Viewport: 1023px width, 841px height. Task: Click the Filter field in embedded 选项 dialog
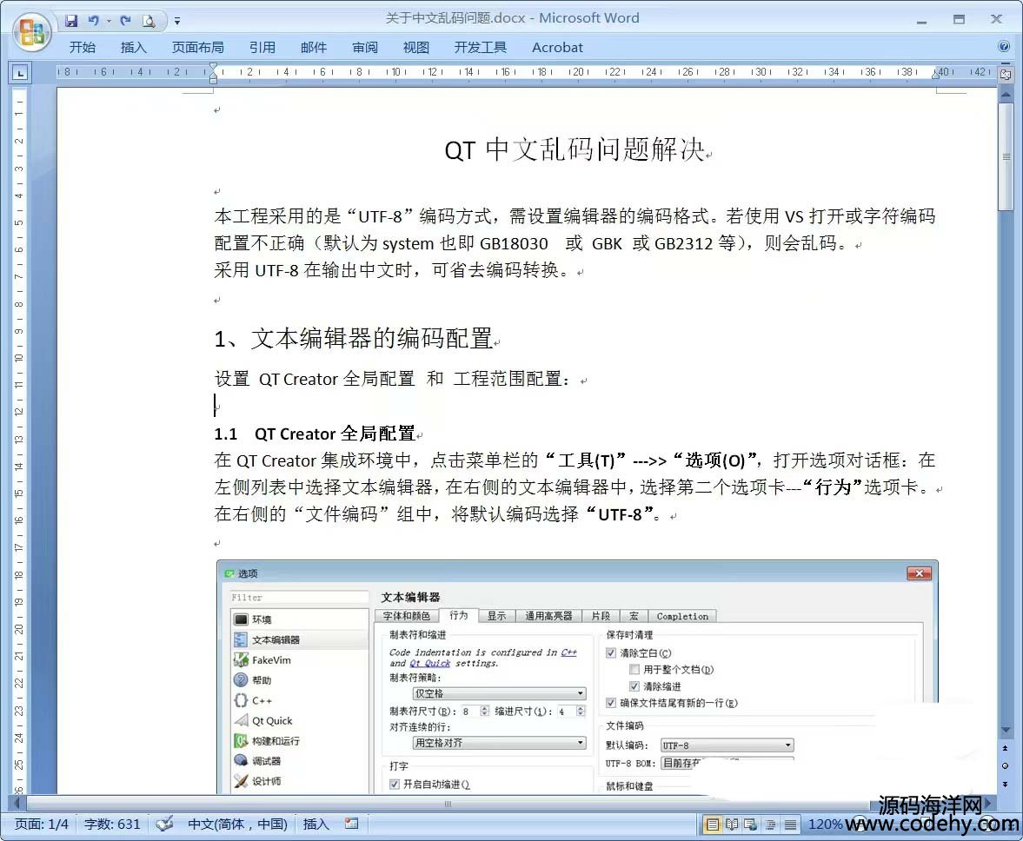click(299, 598)
